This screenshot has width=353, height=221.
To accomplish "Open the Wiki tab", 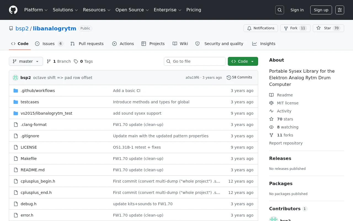I will [x=180, y=44].
